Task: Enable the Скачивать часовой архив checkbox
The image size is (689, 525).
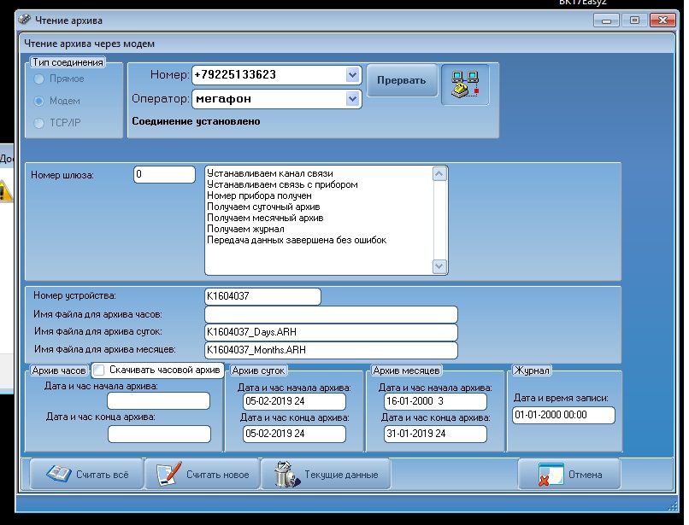Action: 99,370
